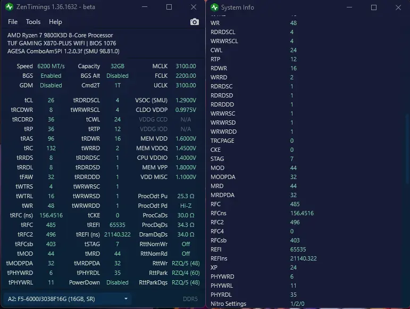Click the MEM VPP 1.8000V value

[x=186, y=167]
